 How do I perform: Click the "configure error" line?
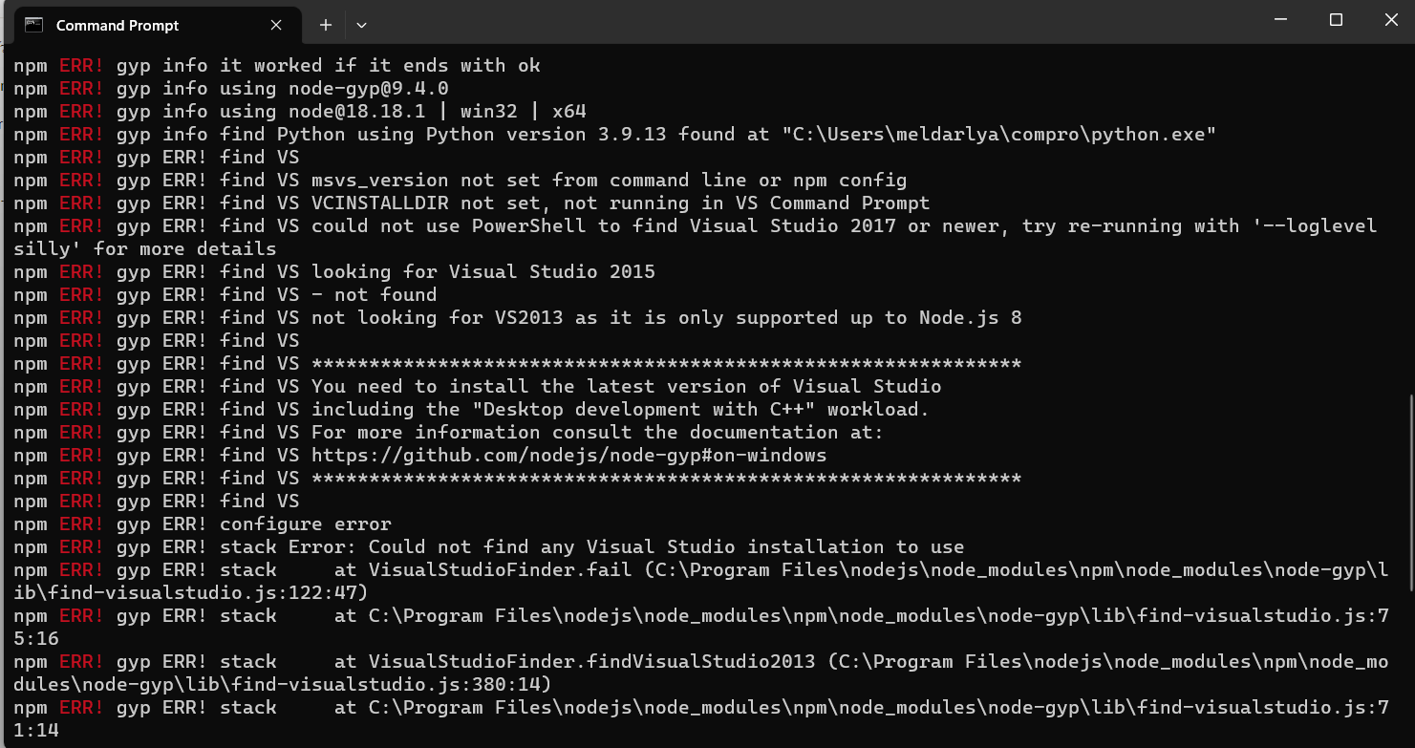(x=305, y=524)
